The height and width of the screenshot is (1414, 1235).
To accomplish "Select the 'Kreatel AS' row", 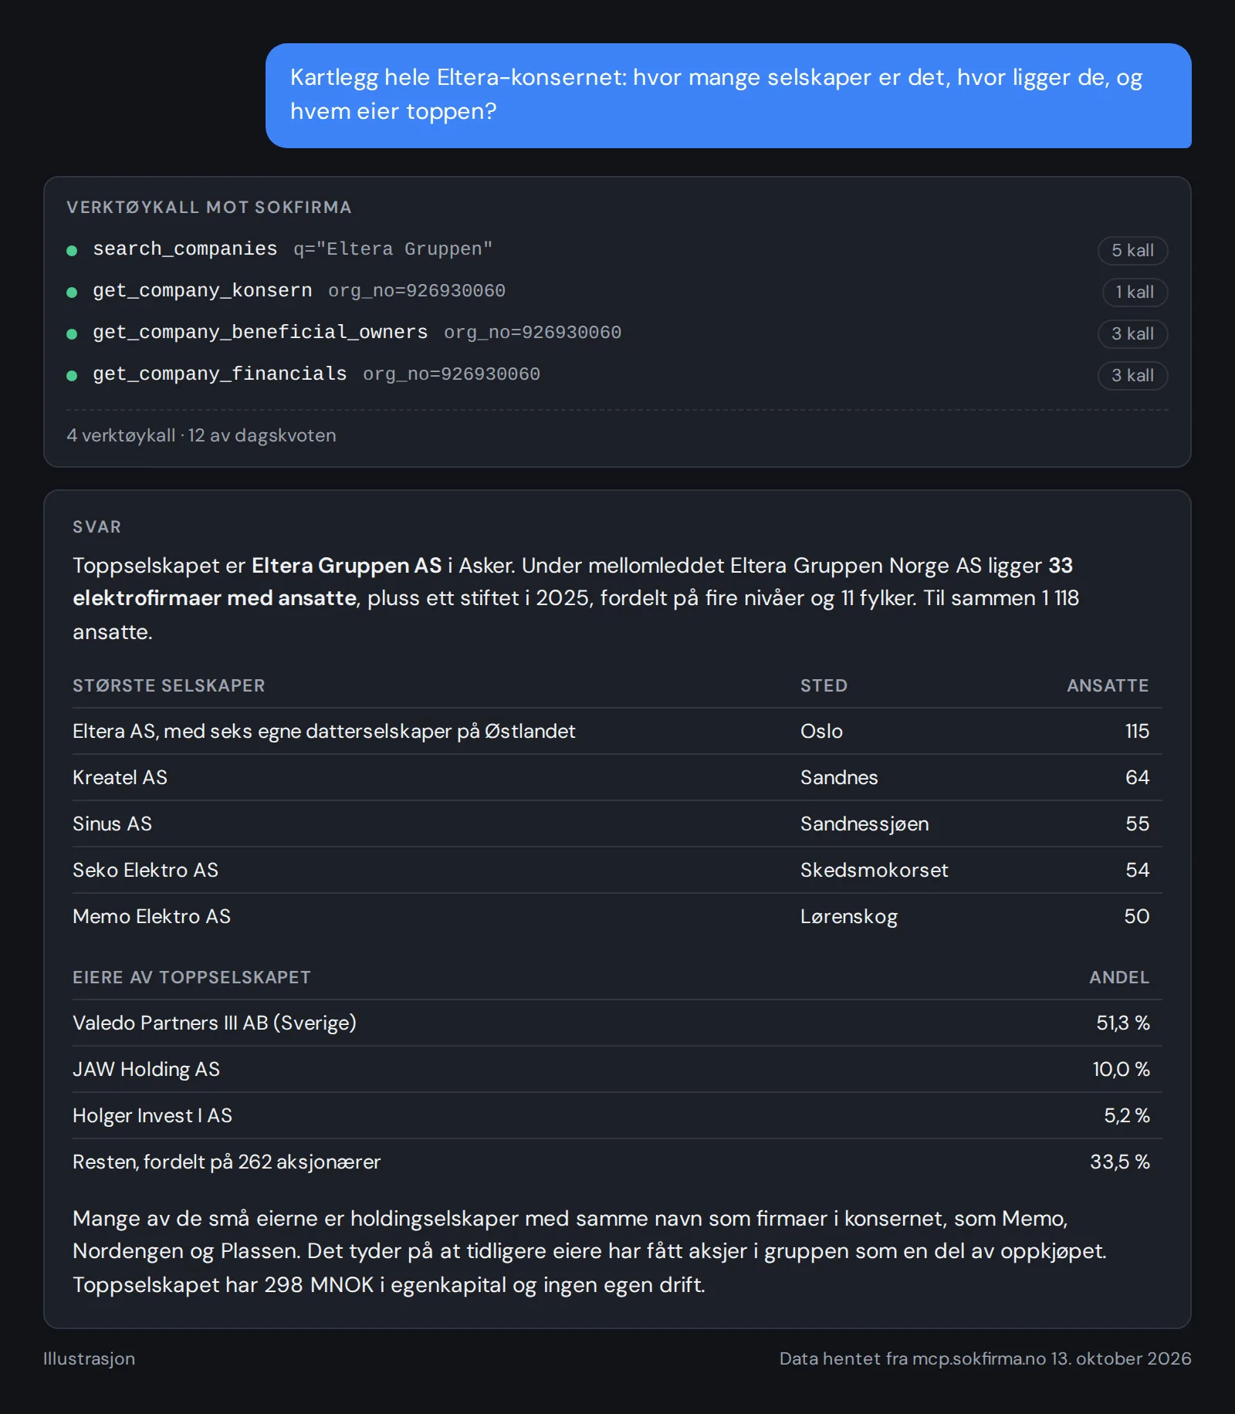I will point(617,777).
